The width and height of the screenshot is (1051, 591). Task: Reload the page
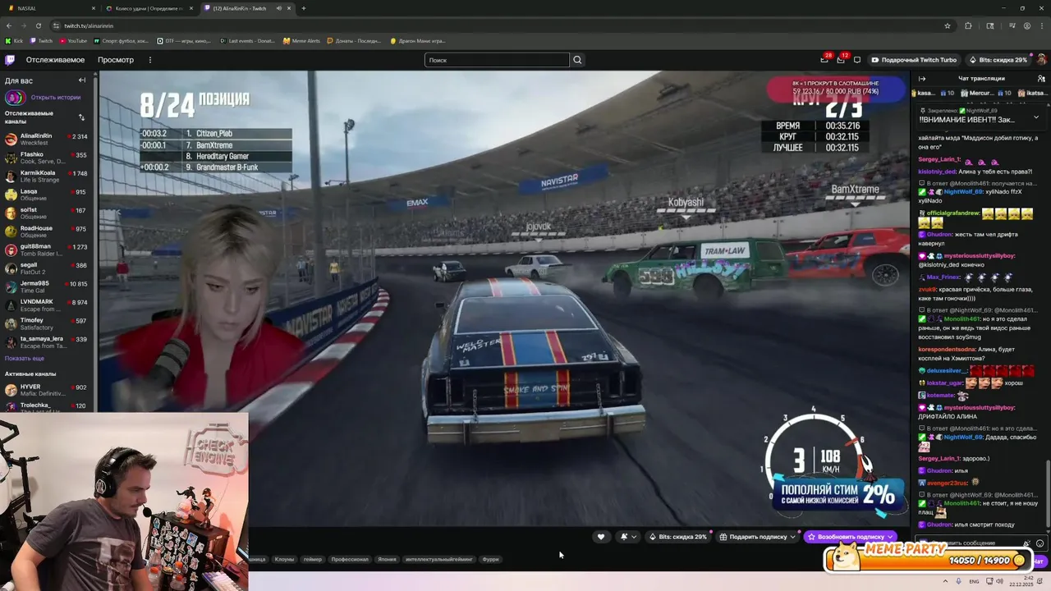pyautogui.click(x=38, y=25)
